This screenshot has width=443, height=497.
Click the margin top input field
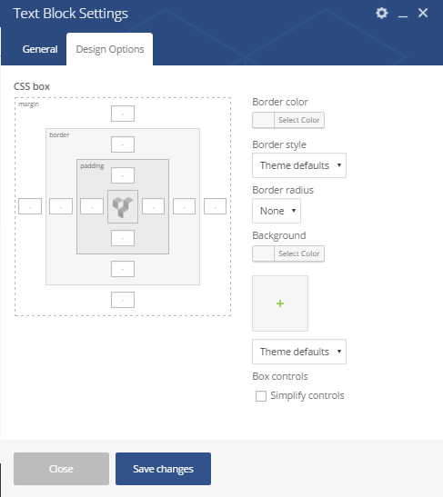(123, 114)
